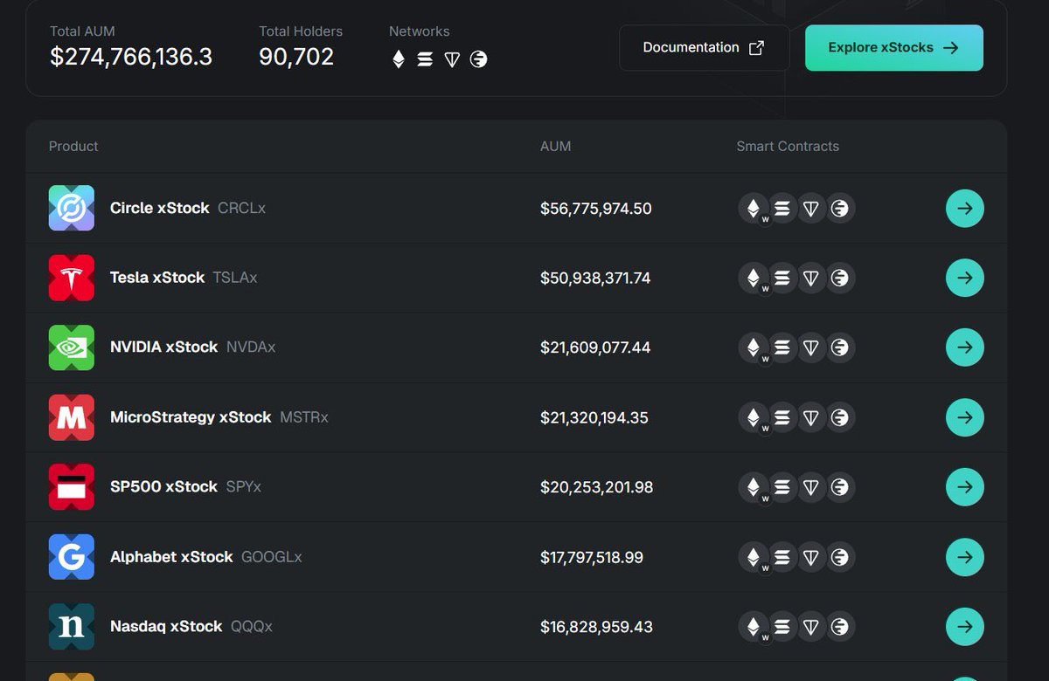This screenshot has width=1049, height=681.
Task: Click the $56,775,974.50 AUM value
Action: pyautogui.click(x=596, y=209)
